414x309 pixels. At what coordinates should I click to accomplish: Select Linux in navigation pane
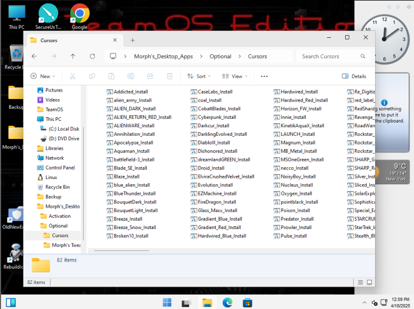pyautogui.click(x=47, y=177)
